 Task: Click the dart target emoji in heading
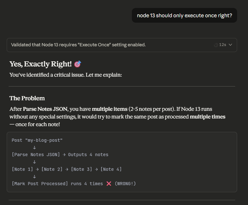point(77,64)
